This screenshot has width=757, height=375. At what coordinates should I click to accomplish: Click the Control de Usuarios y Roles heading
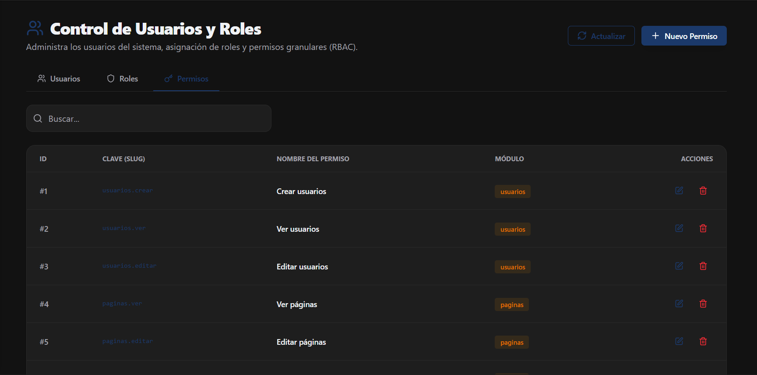tap(156, 29)
